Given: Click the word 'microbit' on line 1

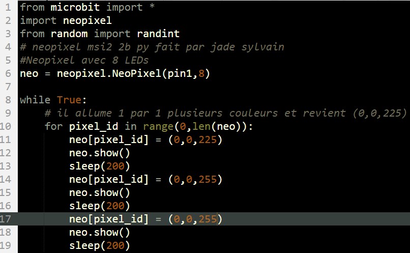Looking at the screenshot, I should coord(75,7).
